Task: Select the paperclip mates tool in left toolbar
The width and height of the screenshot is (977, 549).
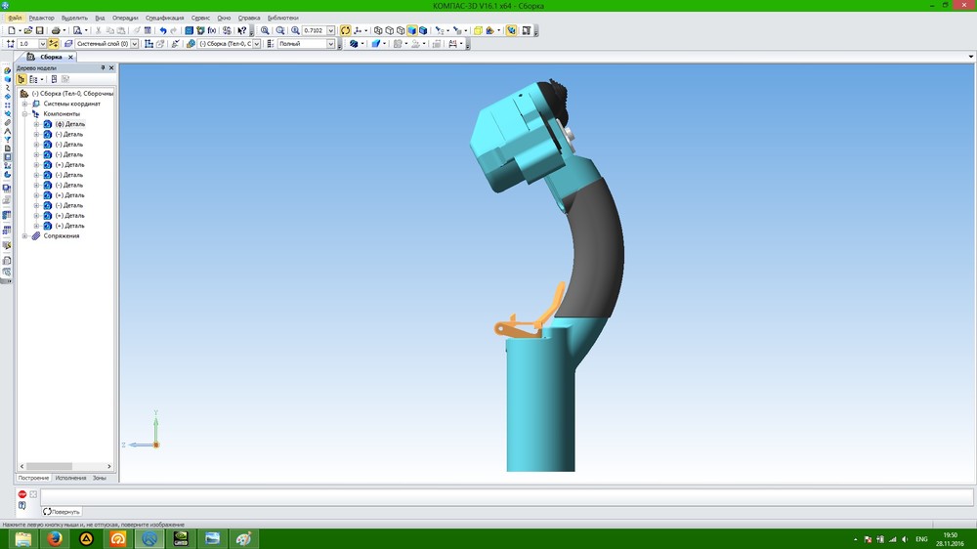Action: 7,123
